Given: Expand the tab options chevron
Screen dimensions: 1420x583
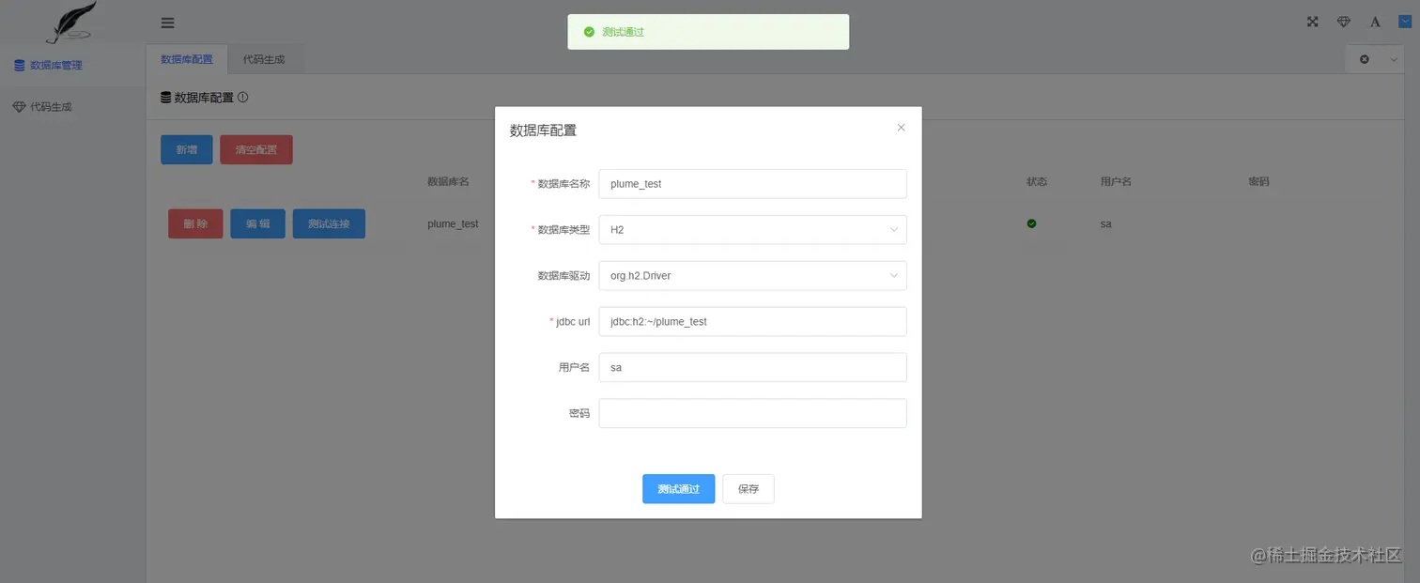Looking at the screenshot, I should 1394,59.
